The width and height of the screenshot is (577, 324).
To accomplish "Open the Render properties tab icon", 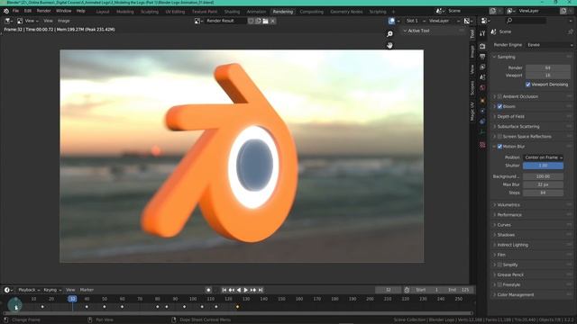I will point(482,46).
